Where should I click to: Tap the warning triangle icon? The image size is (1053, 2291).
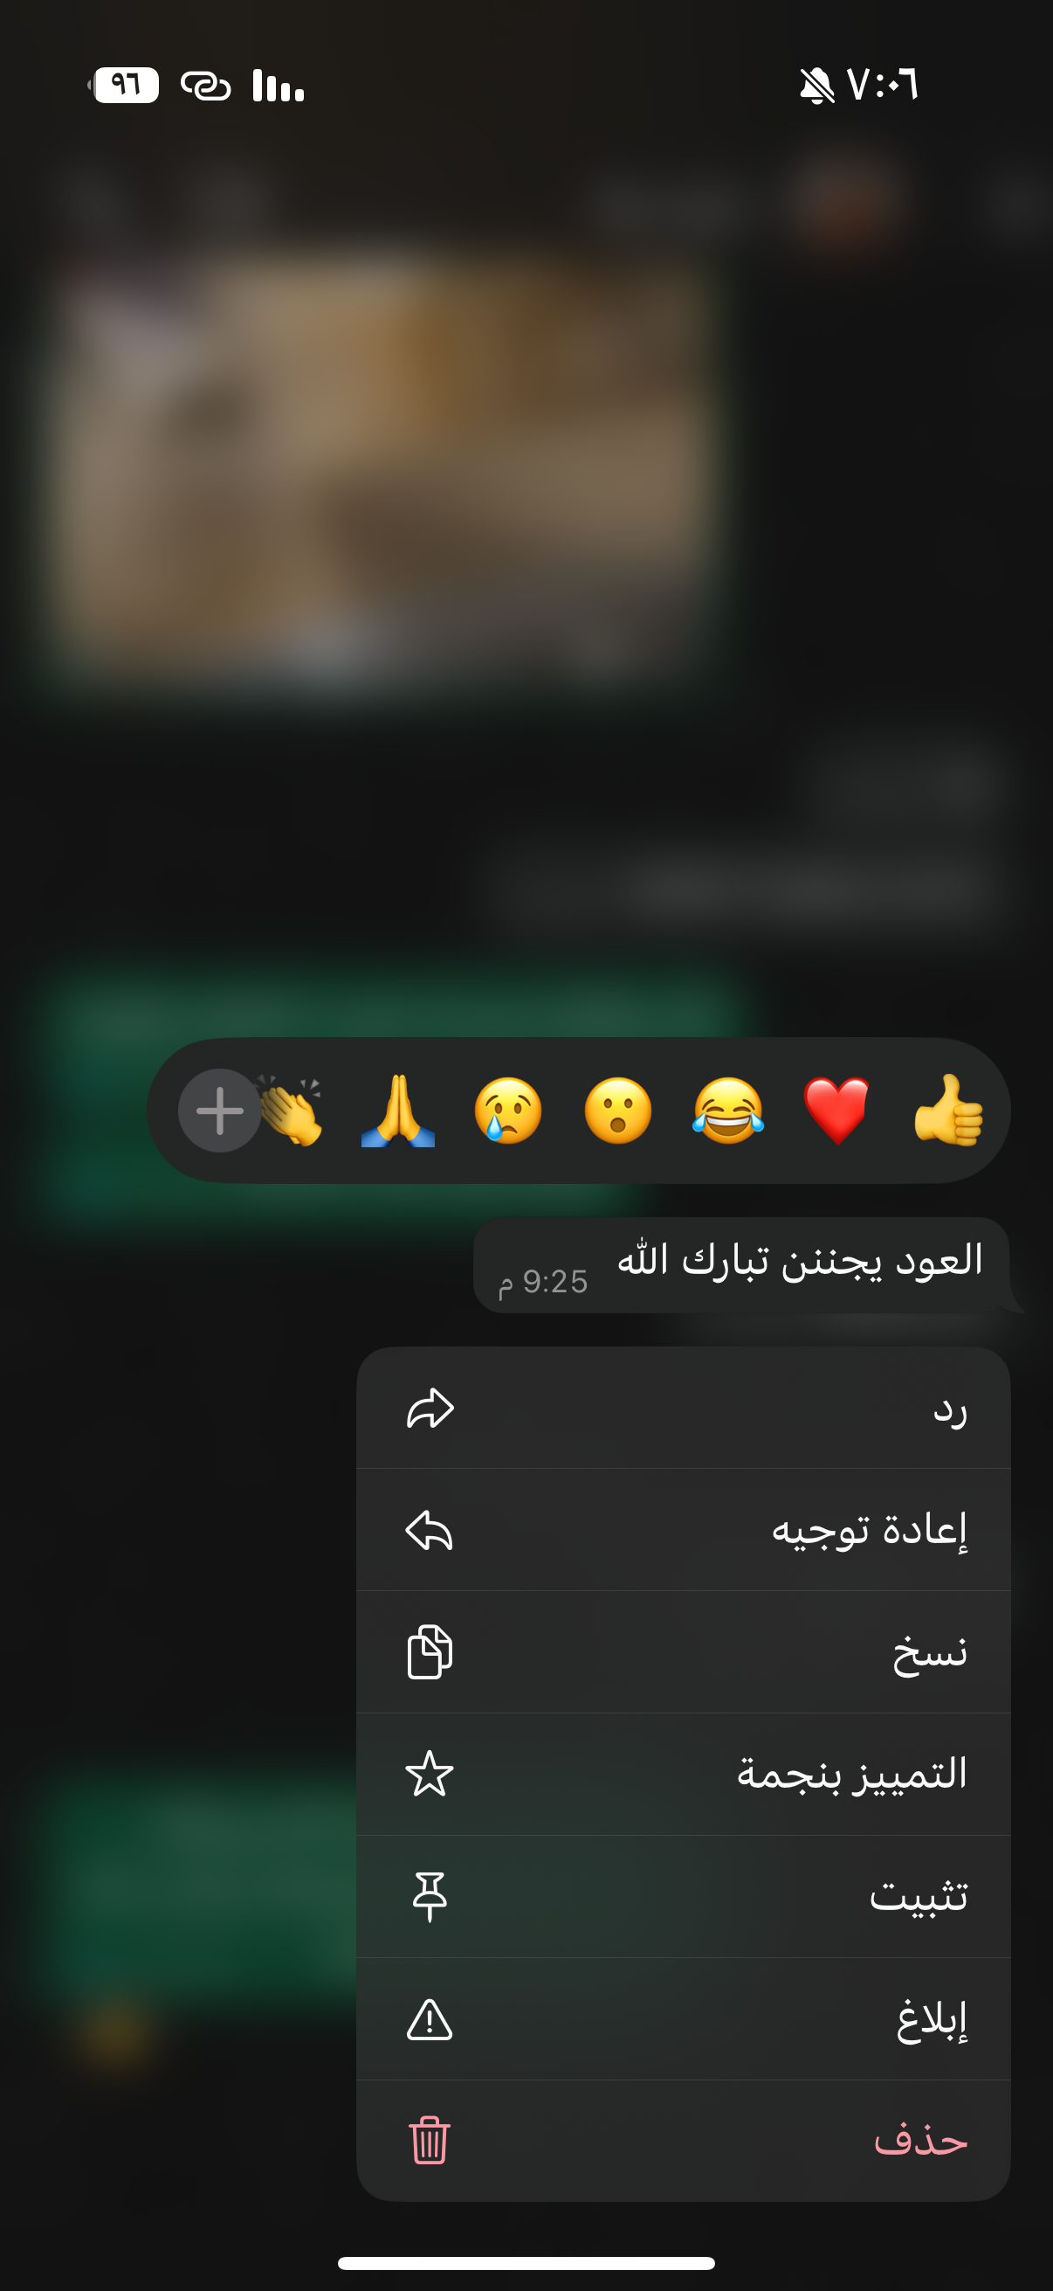(430, 2019)
